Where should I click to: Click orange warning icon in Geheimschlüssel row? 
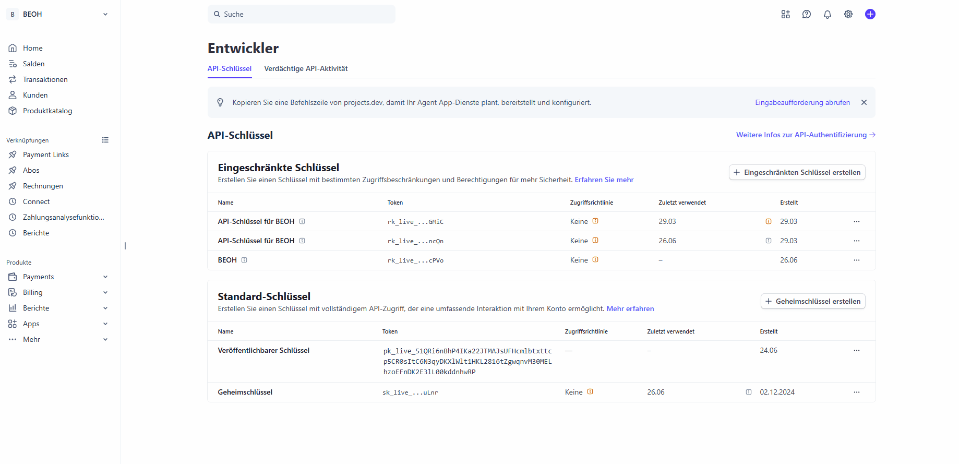pos(590,391)
